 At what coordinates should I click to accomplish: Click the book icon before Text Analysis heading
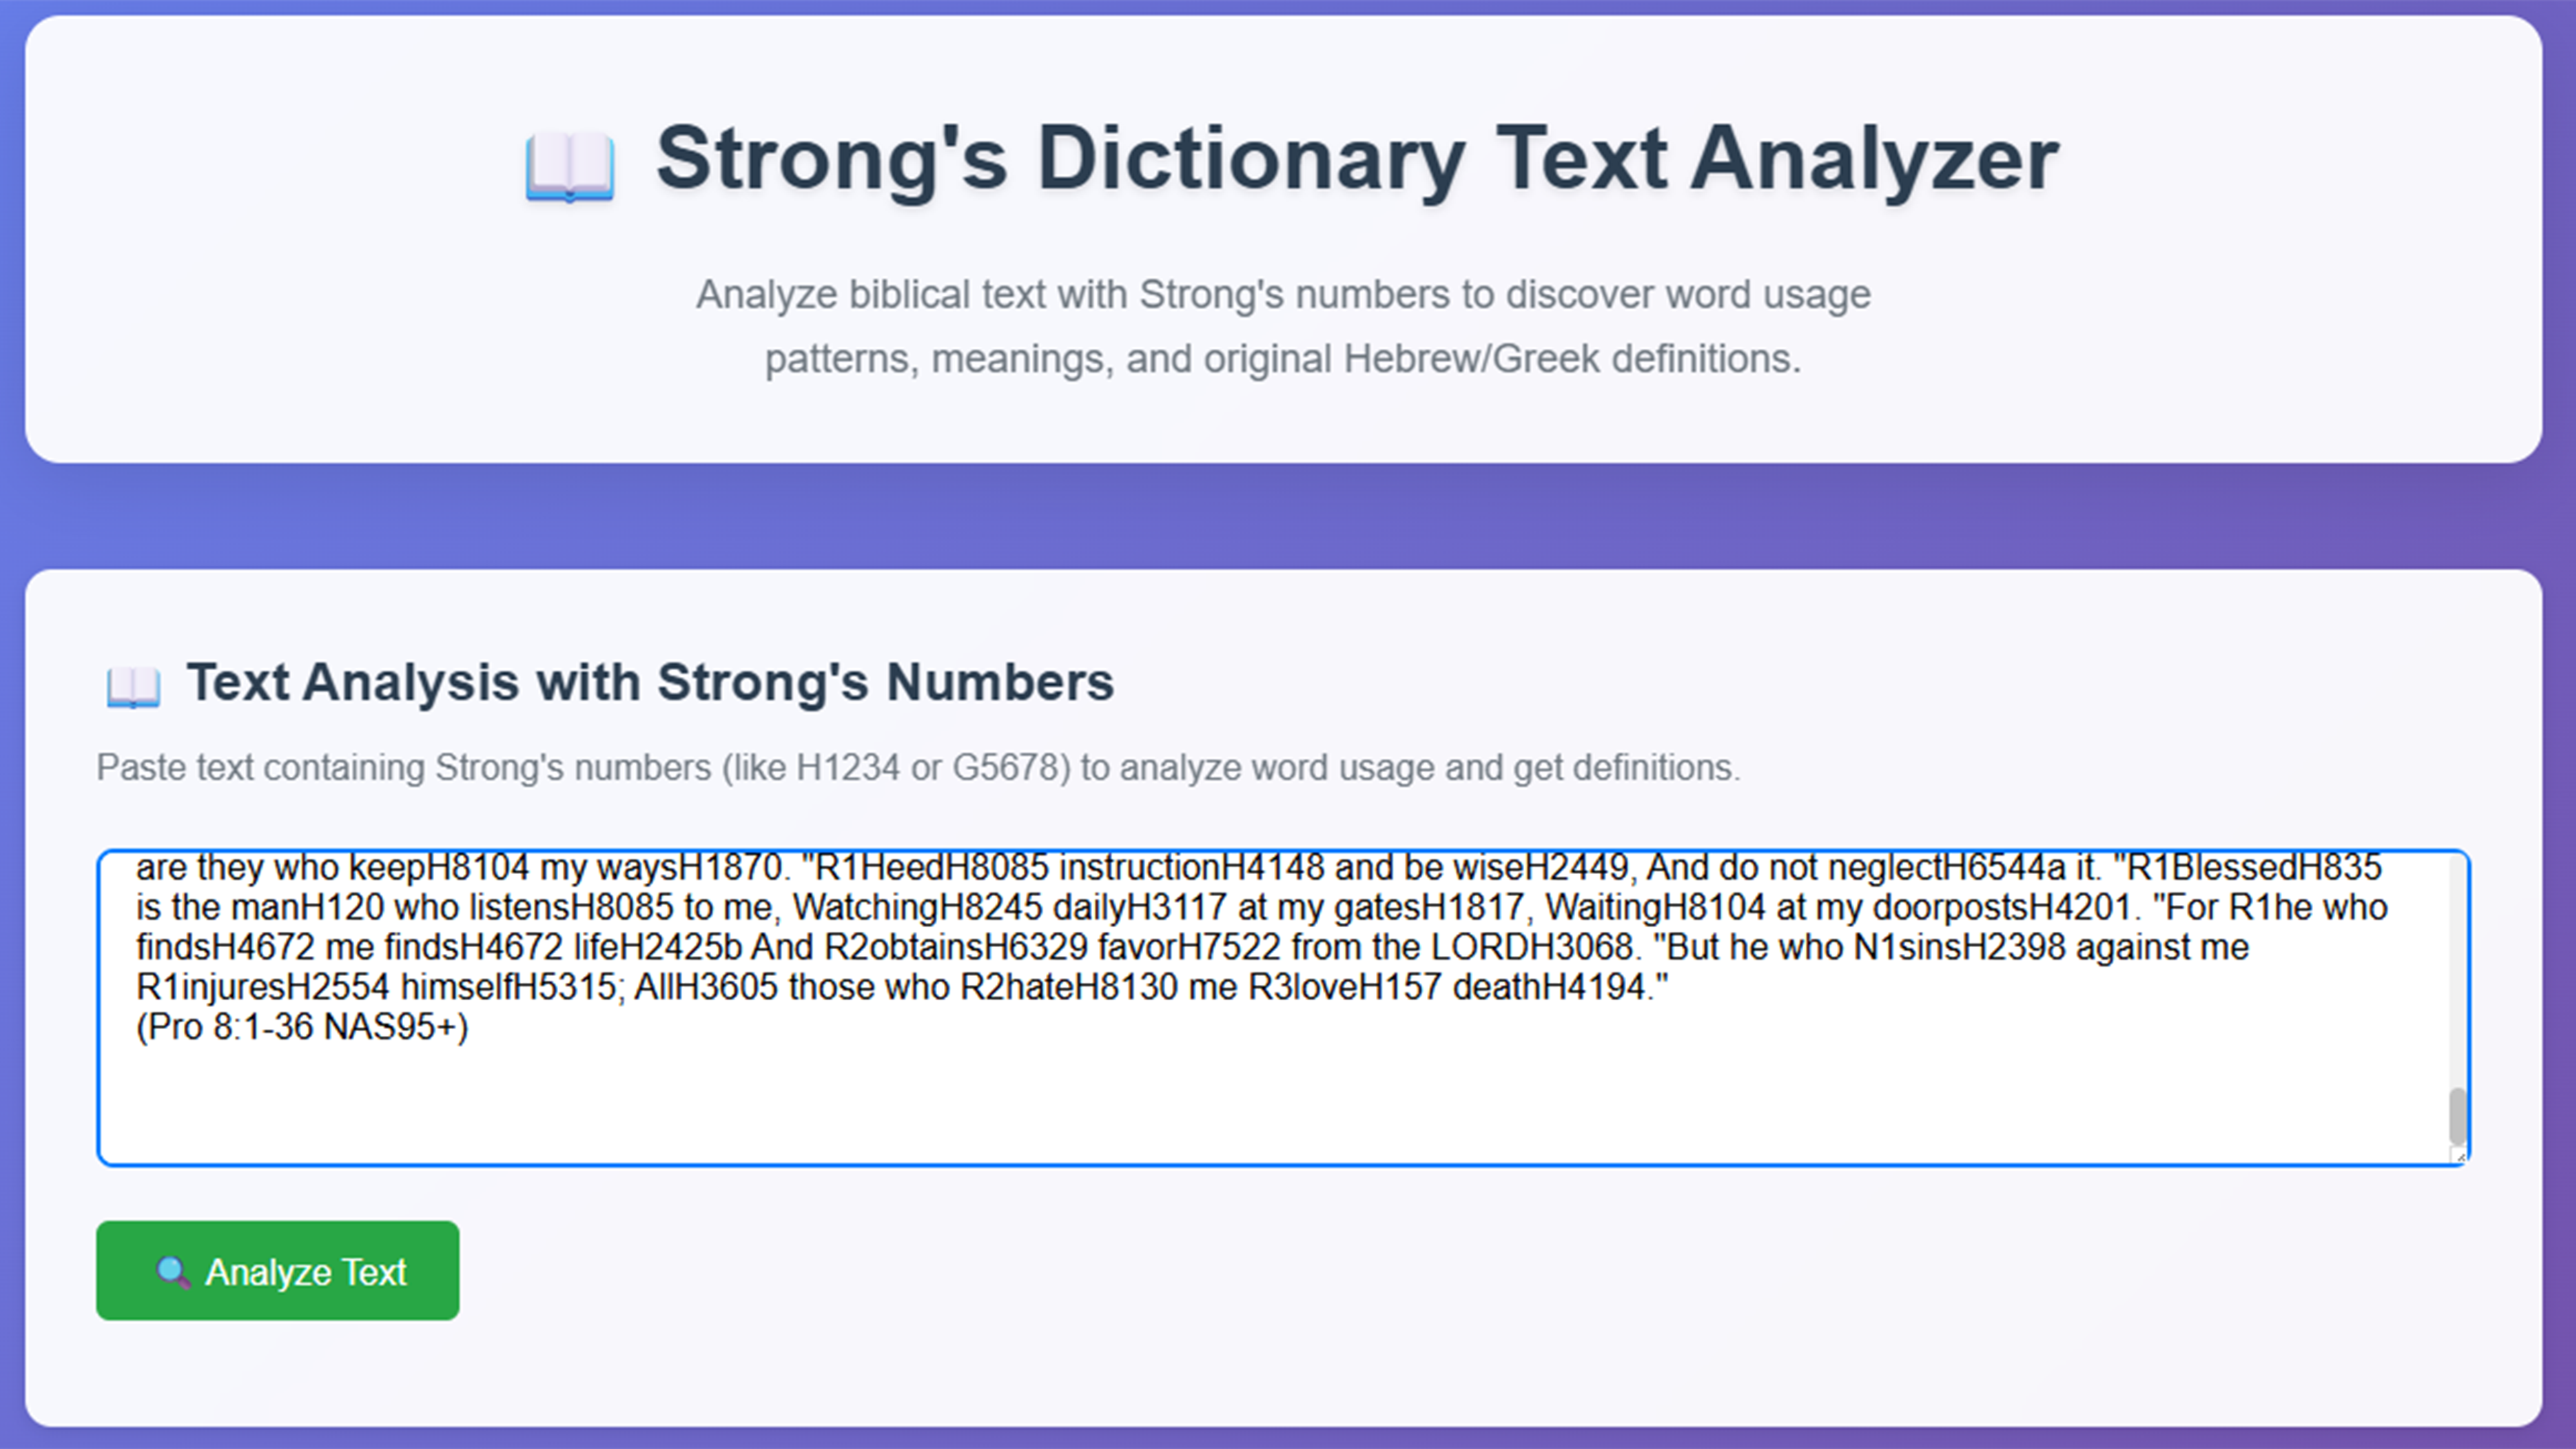tap(133, 687)
